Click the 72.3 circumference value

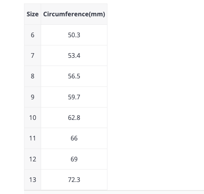74,180
